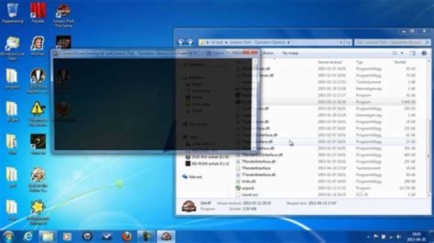Click the Ny mapp toolbar button

291,53
